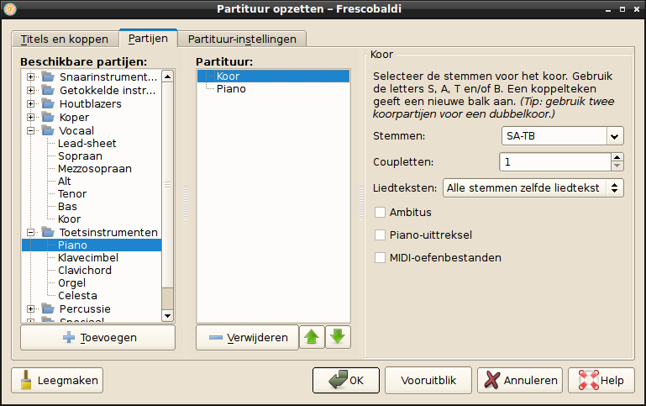Switch to the Titels en koppen tab
The width and height of the screenshot is (646, 406).
point(66,40)
